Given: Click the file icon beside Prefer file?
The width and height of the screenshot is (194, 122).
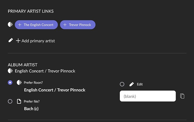Looking at the screenshot, I should (19, 102).
